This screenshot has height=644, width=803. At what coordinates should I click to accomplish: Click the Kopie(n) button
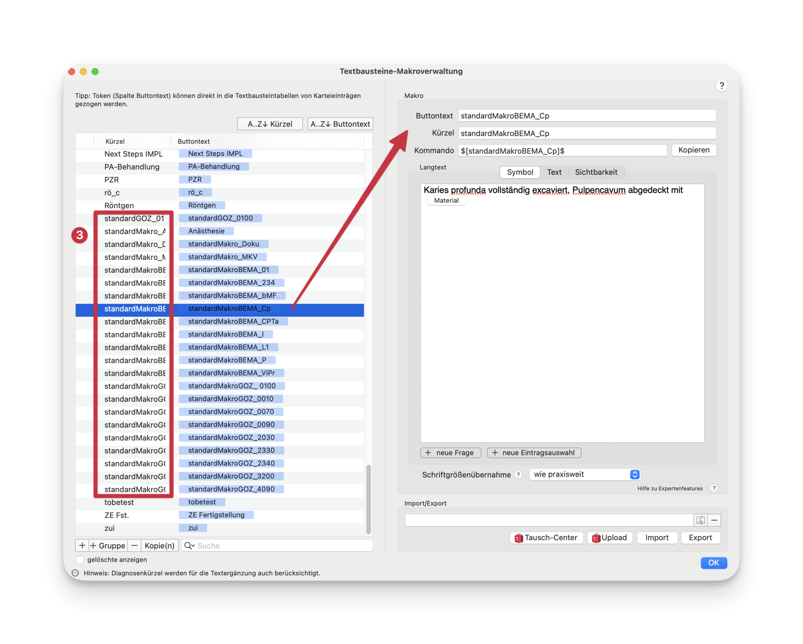[x=159, y=546]
